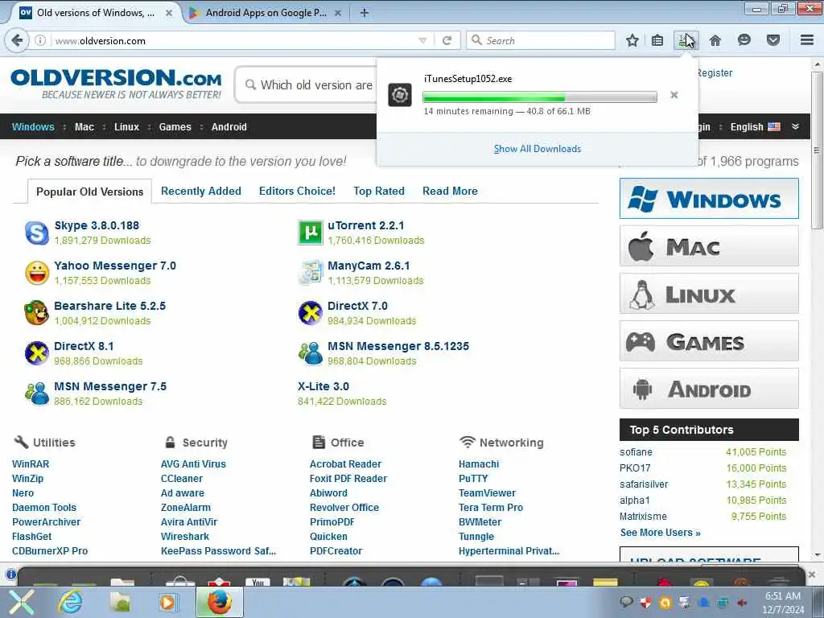Open the X-Lite 3.0 link
This screenshot has width=824, height=618.
323,386
